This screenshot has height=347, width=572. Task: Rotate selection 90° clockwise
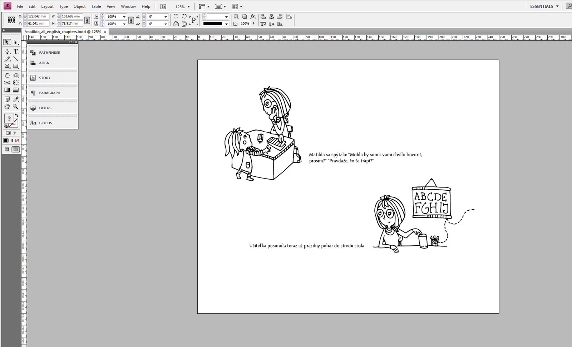(176, 16)
